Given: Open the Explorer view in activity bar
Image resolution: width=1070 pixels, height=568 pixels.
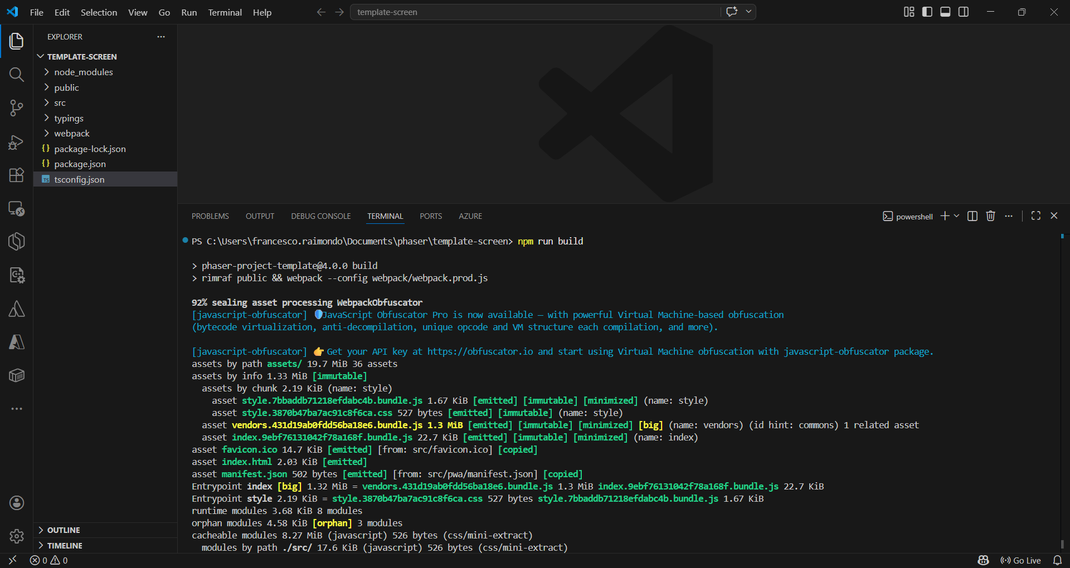Looking at the screenshot, I should coord(17,41).
